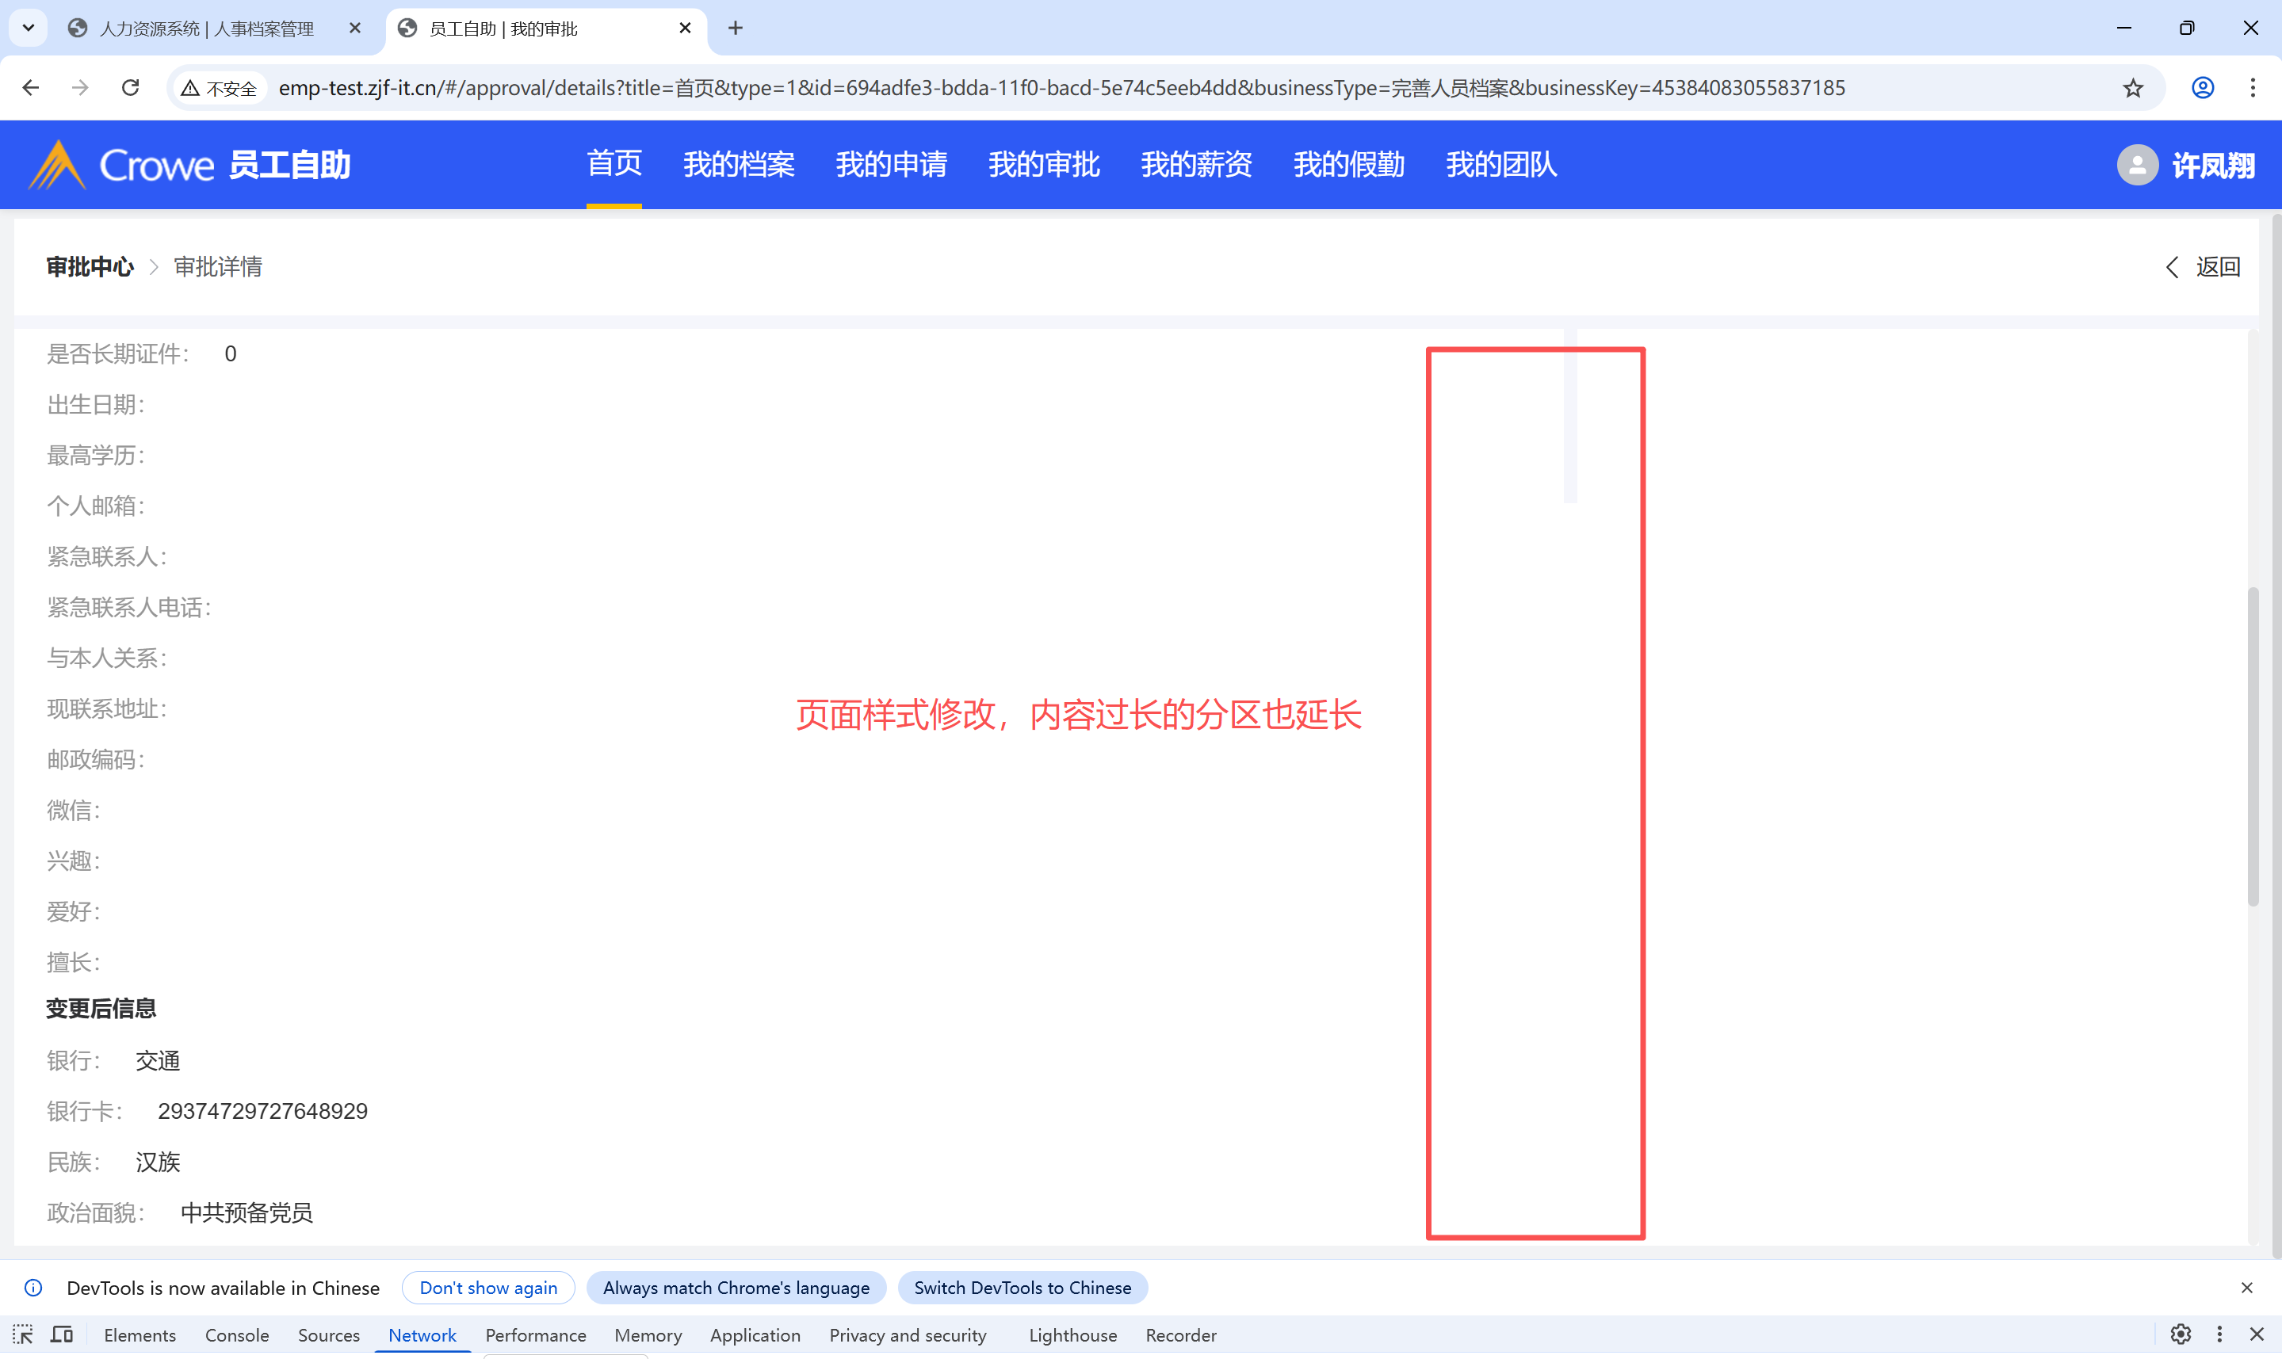Click the browser reload icon
This screenshot has height=1359, width=2282.
(x=131, y=87)
